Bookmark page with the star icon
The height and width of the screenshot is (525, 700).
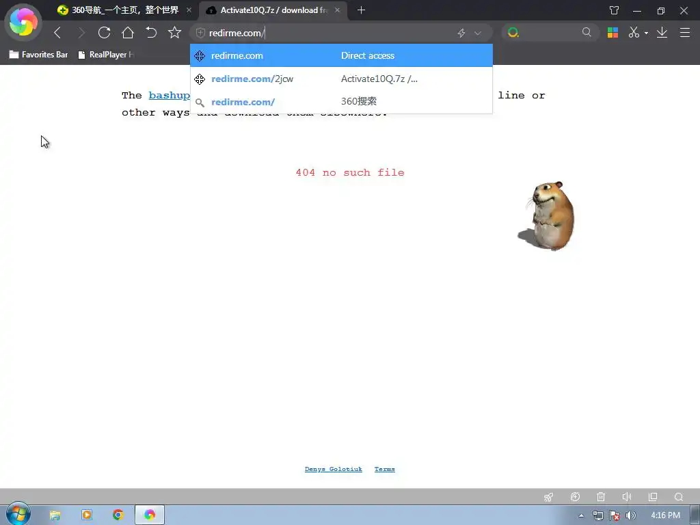(x=174, y=32)
